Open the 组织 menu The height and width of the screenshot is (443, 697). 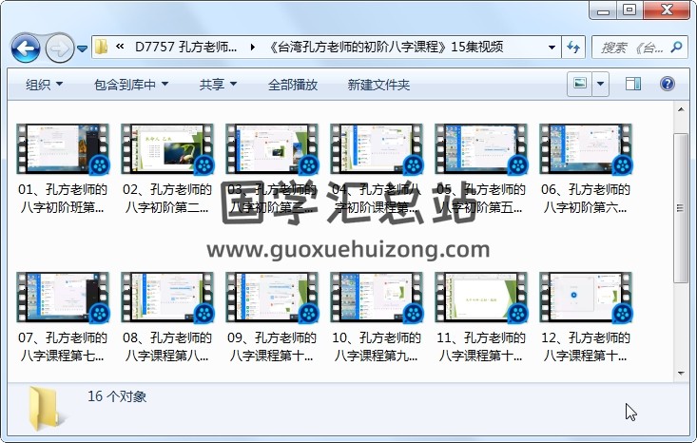[44, 85]
